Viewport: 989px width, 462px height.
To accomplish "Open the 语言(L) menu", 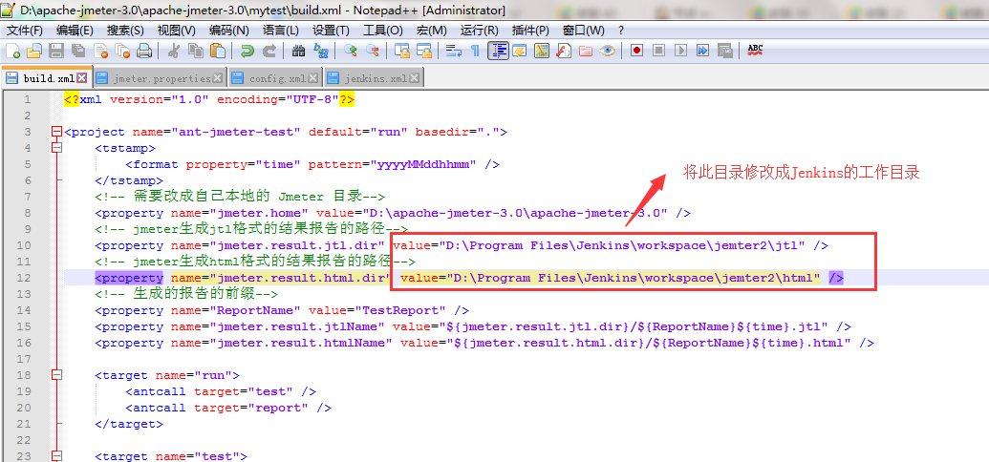I will tap(281, 31).
